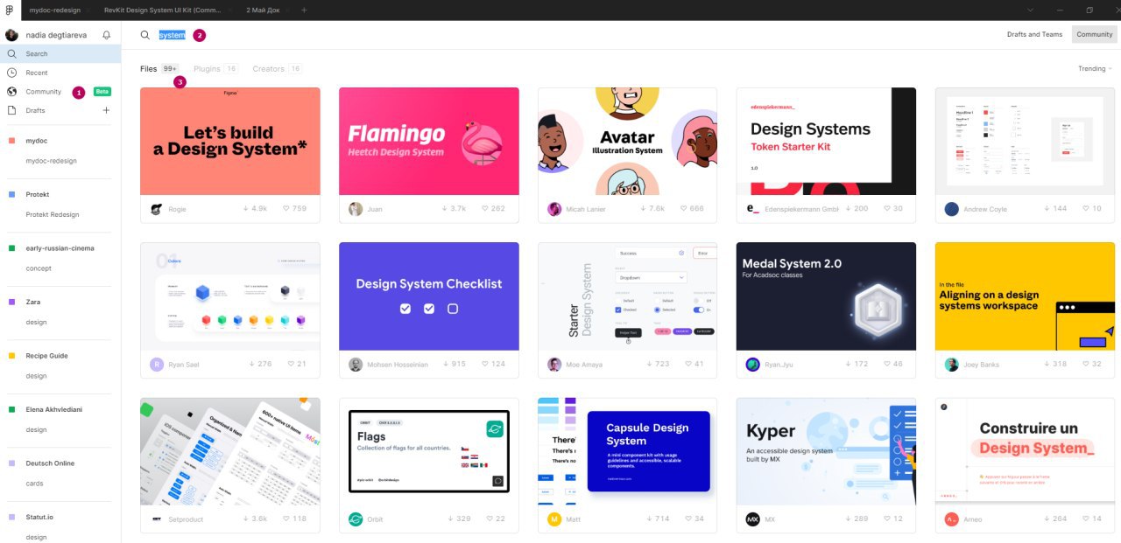
Task: Open the Design System Checklist thumbnail
Action: click(x=429, y=296)
